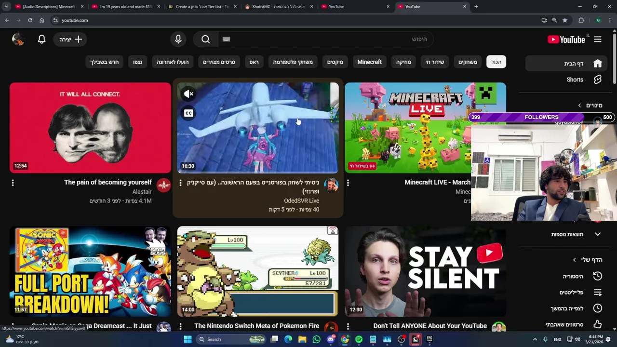Open options for The pain of becoming yourself
Image resolution: width=617 pixels, height=347 pixels.
pos(13,183)
